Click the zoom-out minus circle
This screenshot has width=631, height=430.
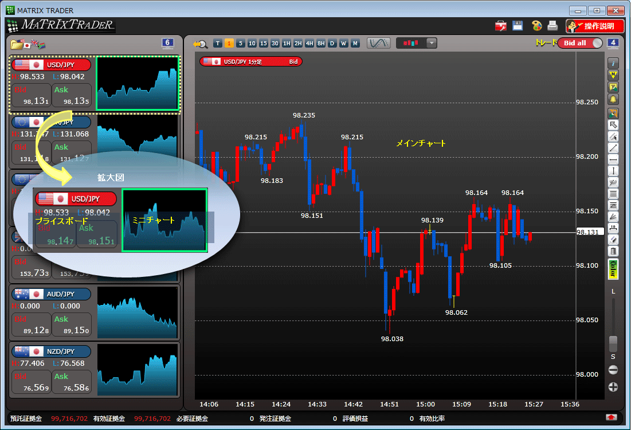[x=613, y=370]
